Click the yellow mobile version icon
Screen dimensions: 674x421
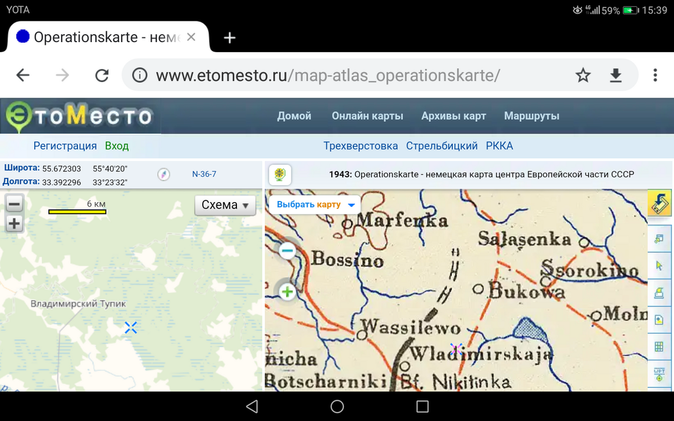[661, 203]
